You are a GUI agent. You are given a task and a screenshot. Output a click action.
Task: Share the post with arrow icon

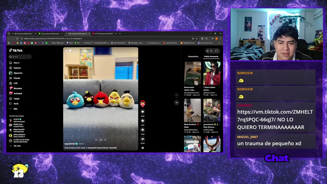pyautogui.click(x=143, y=139)
